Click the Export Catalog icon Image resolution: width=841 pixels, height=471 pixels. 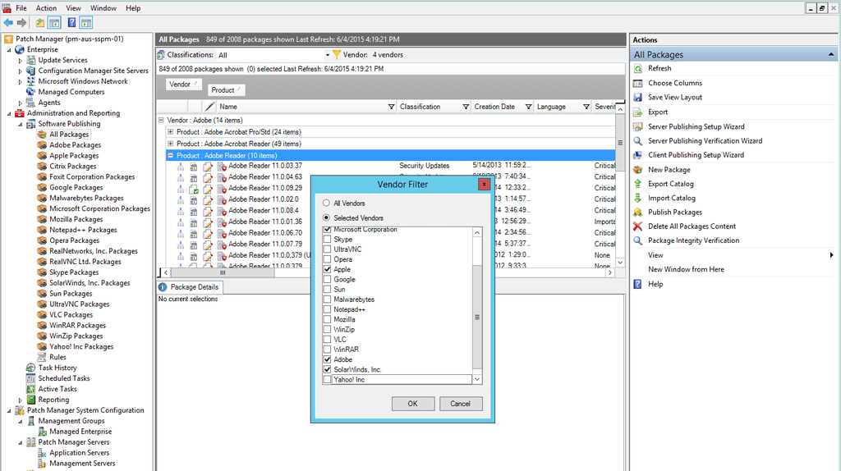click(637, 184)
